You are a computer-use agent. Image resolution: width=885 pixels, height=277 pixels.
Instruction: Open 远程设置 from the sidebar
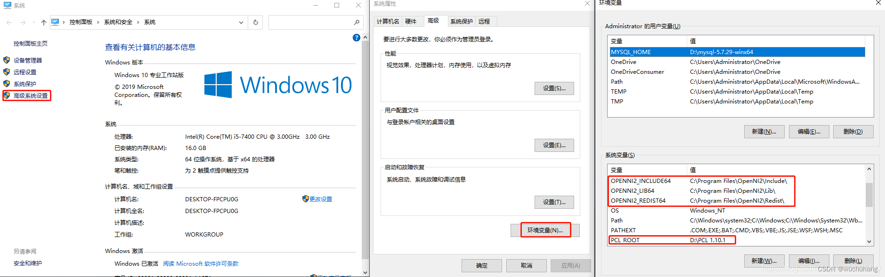[25, 72]
